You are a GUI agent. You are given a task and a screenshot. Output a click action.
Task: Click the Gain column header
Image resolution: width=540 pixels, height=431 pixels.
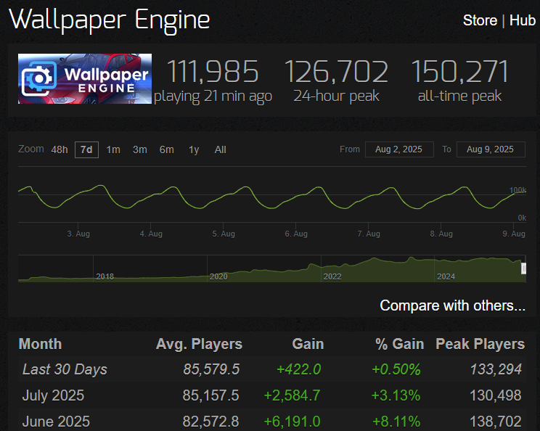308,344
